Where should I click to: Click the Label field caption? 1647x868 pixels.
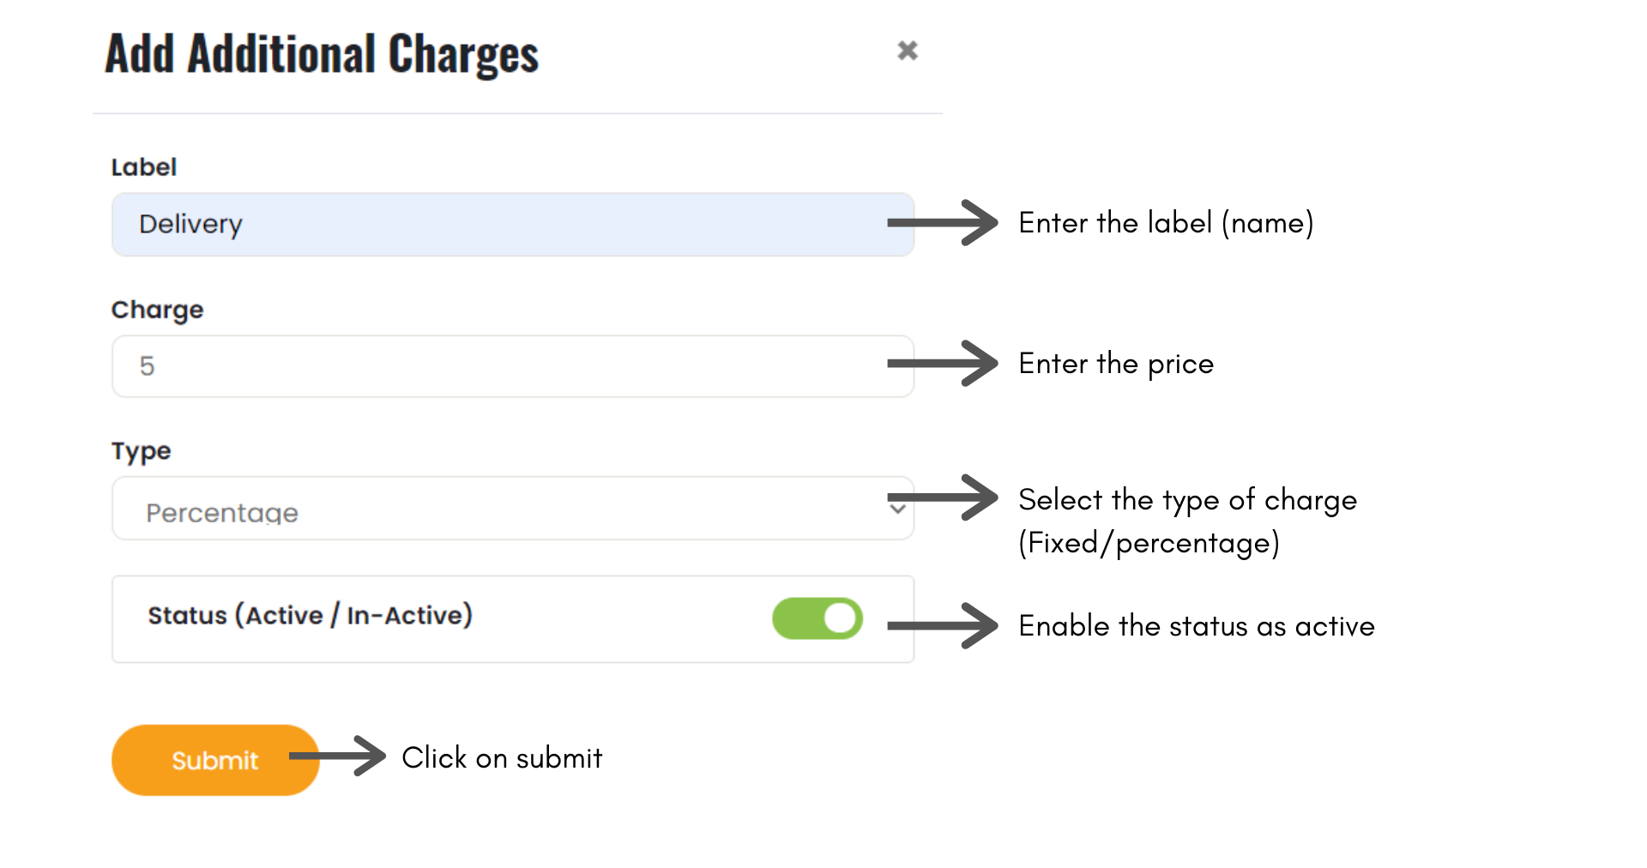(144, 167)
